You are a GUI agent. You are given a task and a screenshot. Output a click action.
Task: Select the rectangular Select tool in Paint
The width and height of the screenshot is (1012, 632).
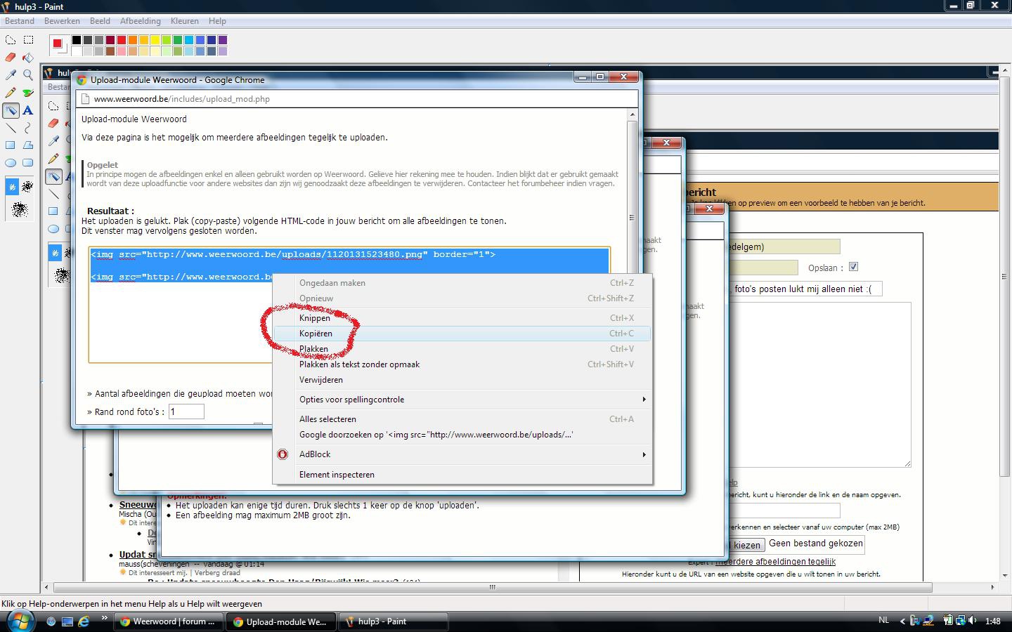(28, 40)
